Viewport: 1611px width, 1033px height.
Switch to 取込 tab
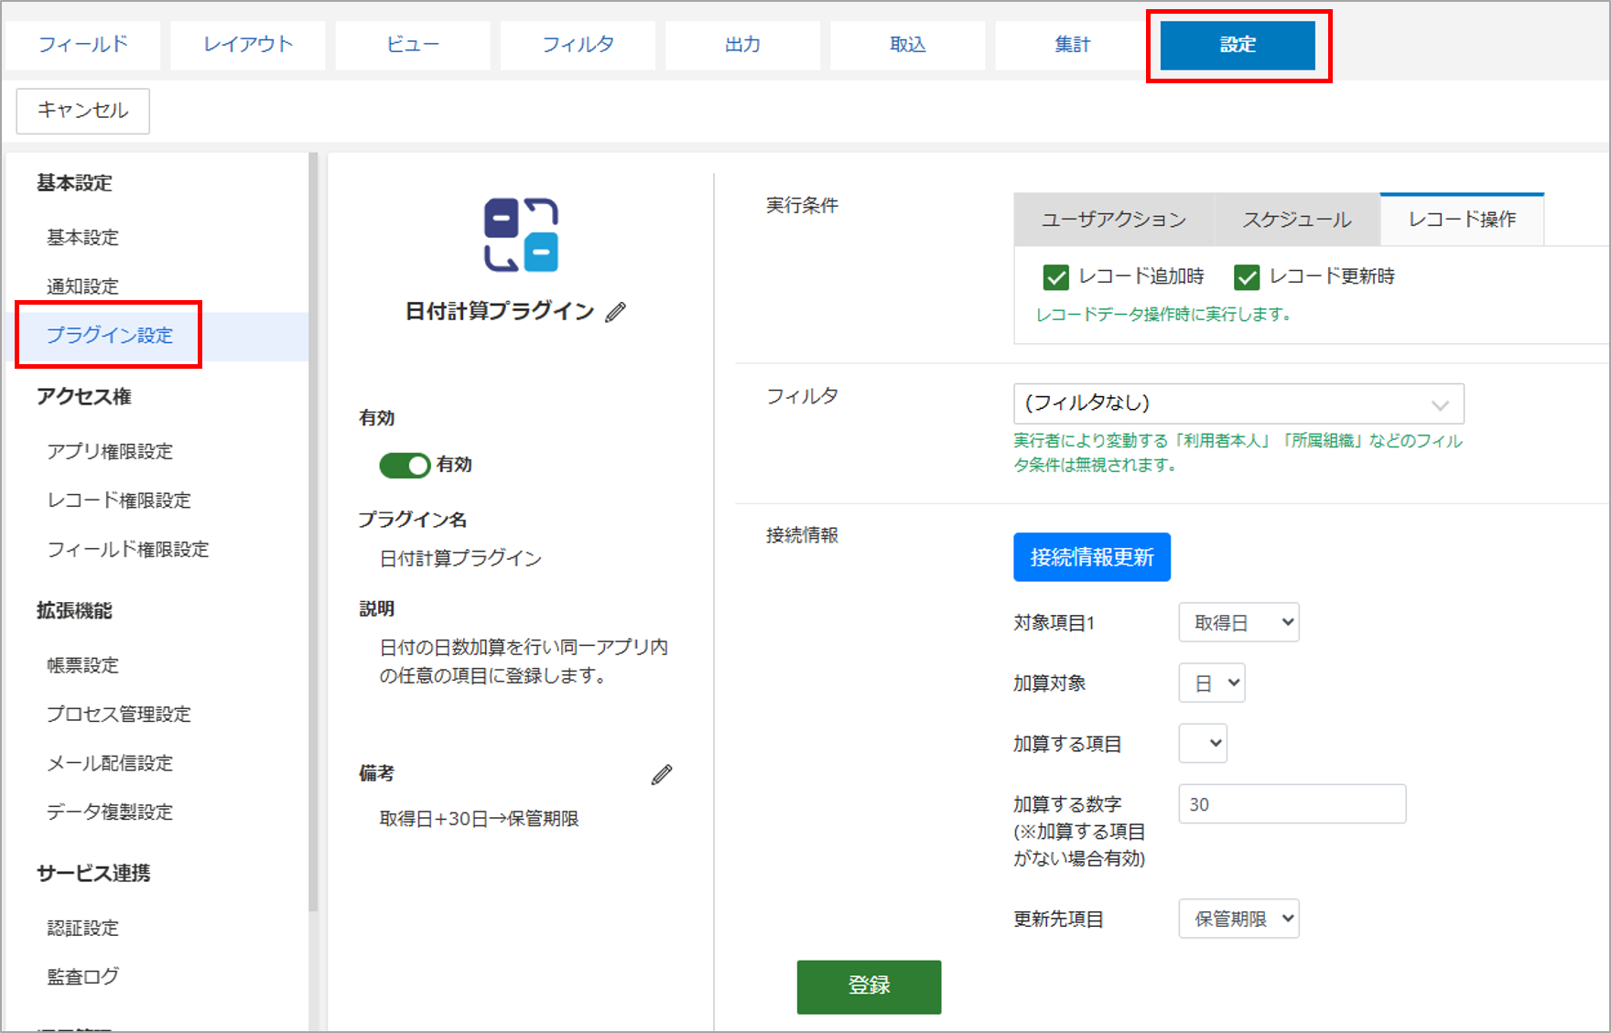907,44
